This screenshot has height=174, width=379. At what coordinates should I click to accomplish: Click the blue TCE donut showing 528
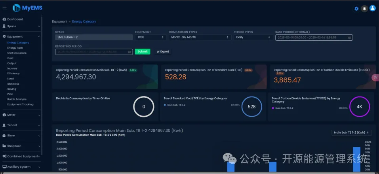click(251, 107)
